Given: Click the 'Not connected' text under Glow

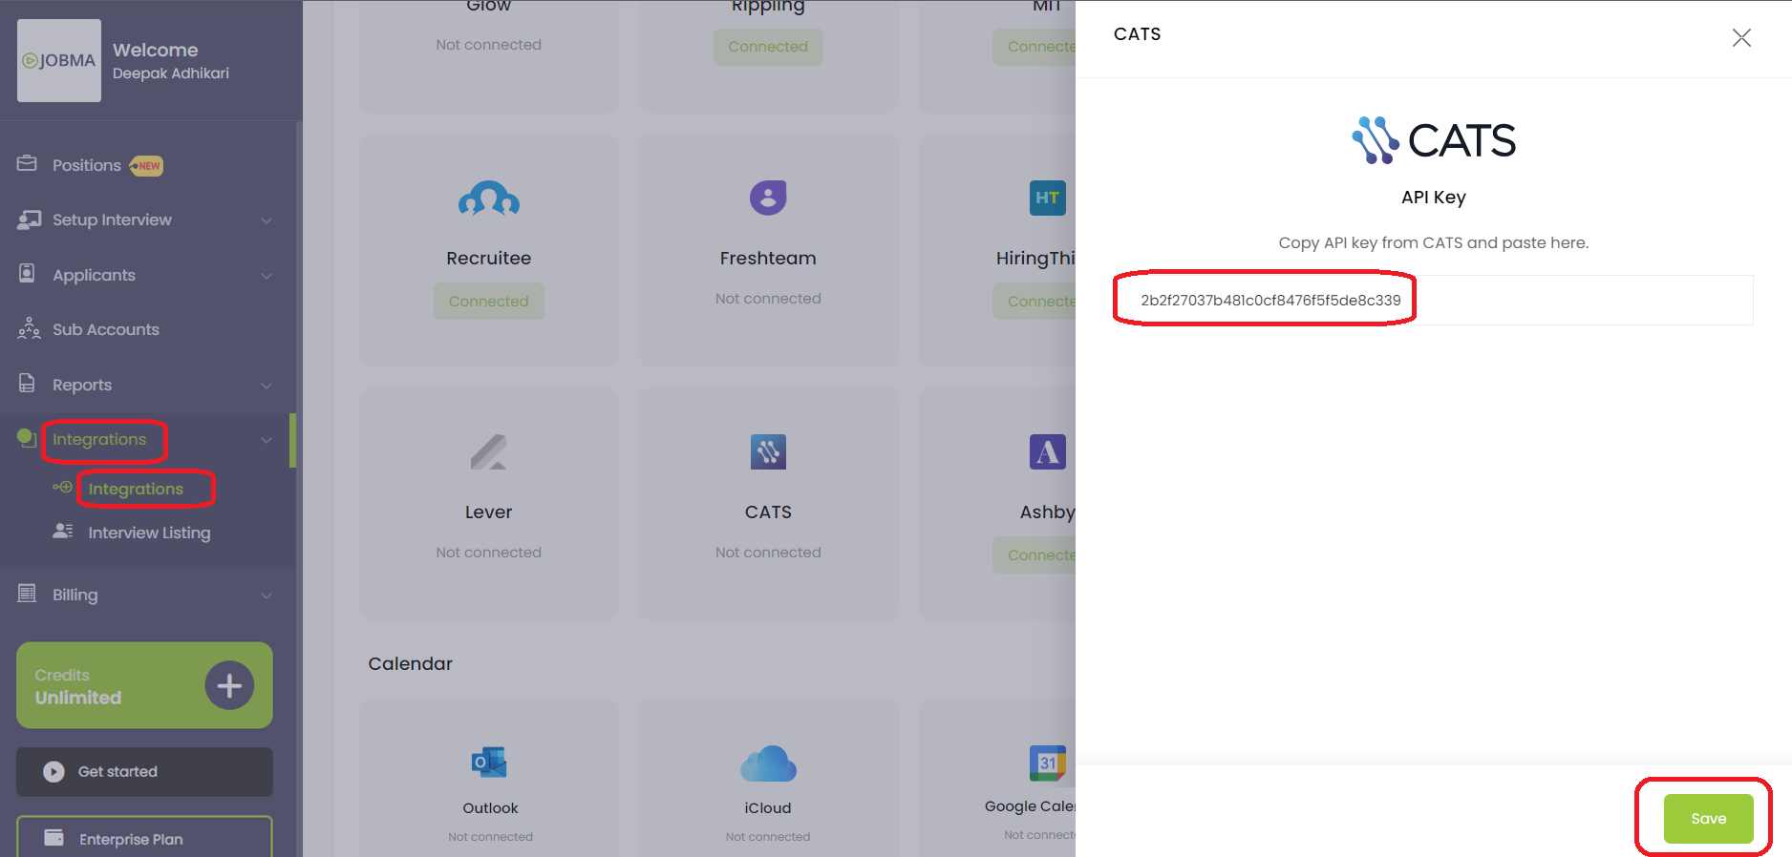Looking at the screenshot, I should tap(489, 45).
